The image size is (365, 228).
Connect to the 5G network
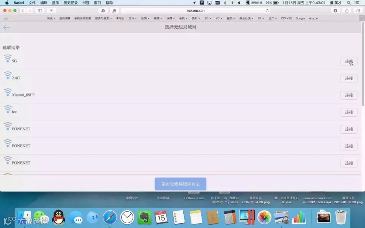pyautogui.click(x=349, y=62)
